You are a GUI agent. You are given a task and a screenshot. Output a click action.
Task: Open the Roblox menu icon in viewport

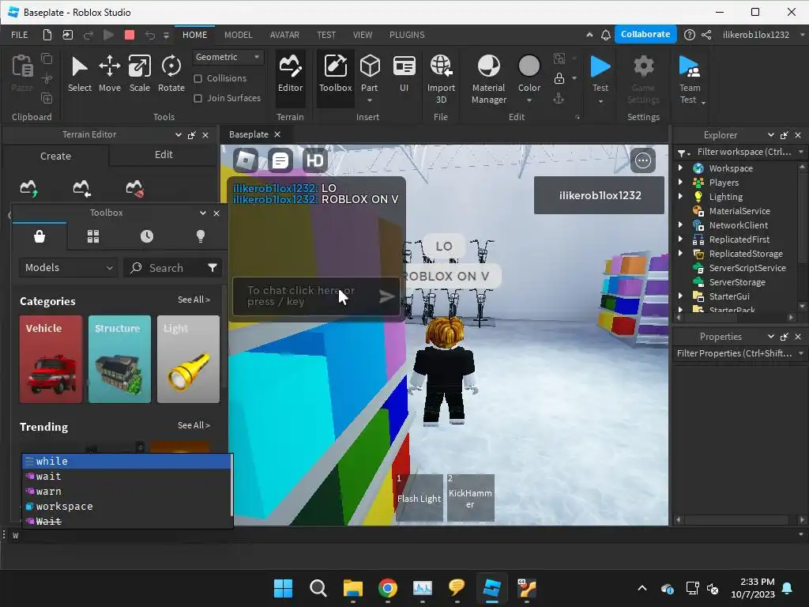[246, 160]
